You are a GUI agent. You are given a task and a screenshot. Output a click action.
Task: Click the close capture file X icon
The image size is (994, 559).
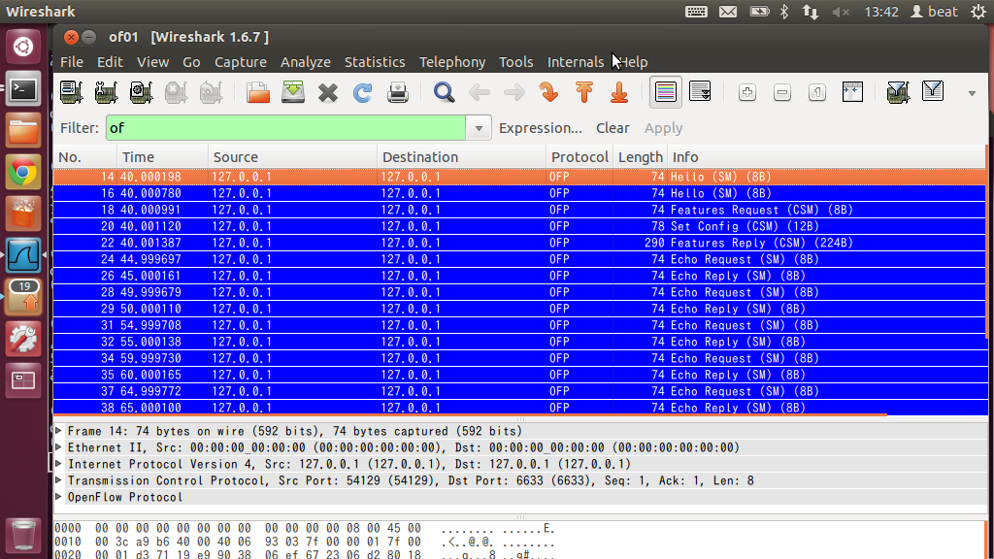pos(328,92)
